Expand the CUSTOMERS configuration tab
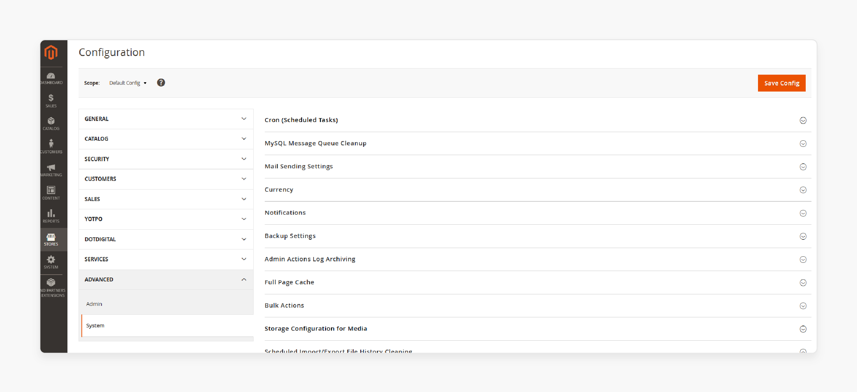857x392 pixels. (166, 179)
